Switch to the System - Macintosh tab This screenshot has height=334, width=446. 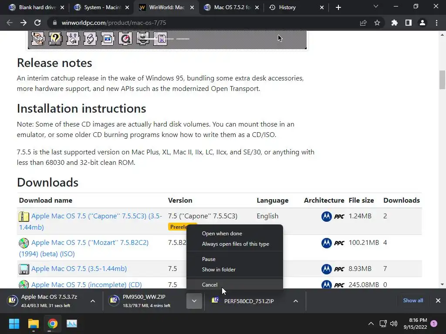click(x=101, y=7)
